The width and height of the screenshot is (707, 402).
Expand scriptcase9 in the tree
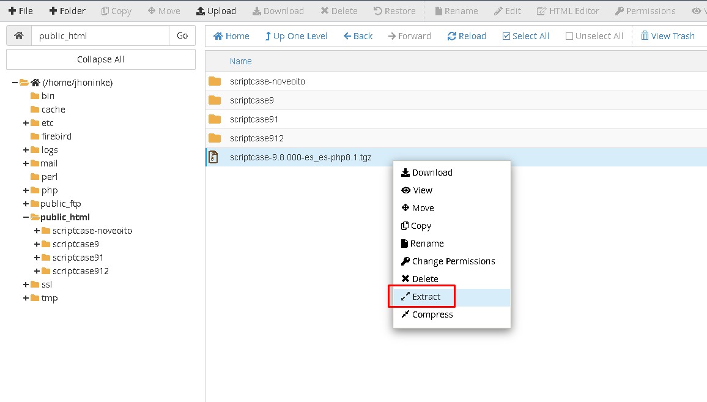coord(37,244)
